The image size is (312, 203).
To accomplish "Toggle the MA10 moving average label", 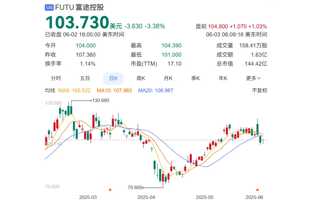I will pyautogui.click(x=114, y=91).
